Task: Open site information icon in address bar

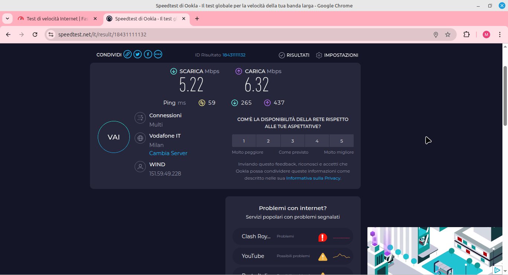Action: pos(51,35)
